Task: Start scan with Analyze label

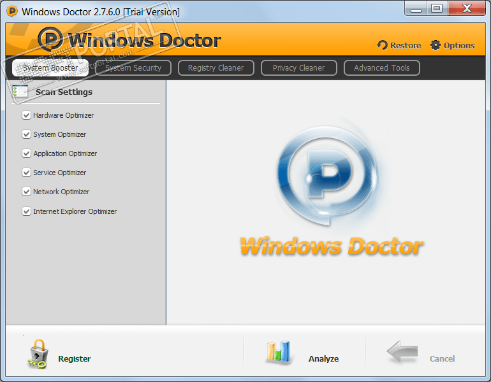Action: 323,358
